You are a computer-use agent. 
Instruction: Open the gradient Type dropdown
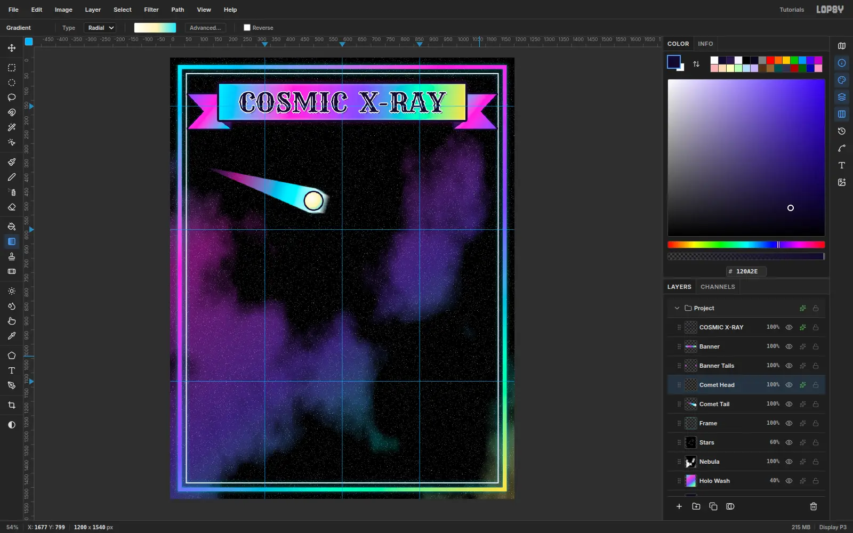pos(100,28)
